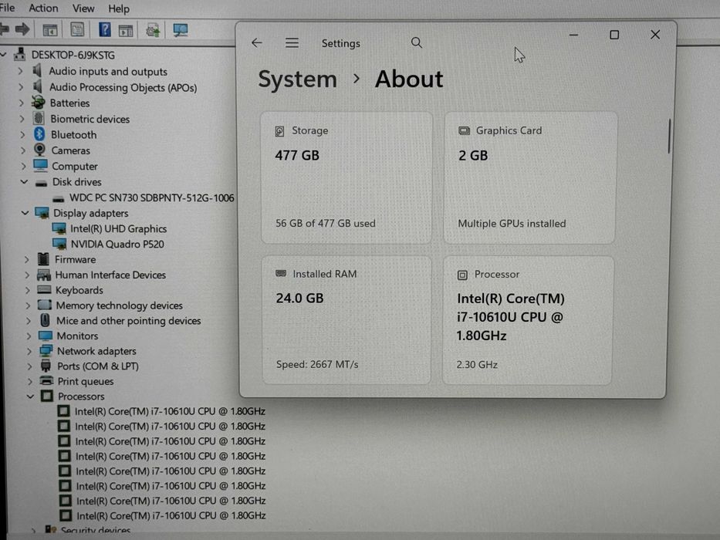Expand the Cameras category
This screenshot has width=720, height=540.
22,150
